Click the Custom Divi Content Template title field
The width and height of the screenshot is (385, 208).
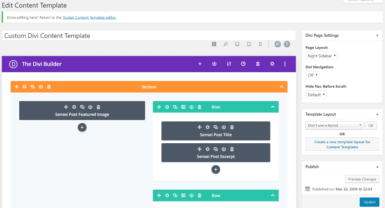click(149, 35)
